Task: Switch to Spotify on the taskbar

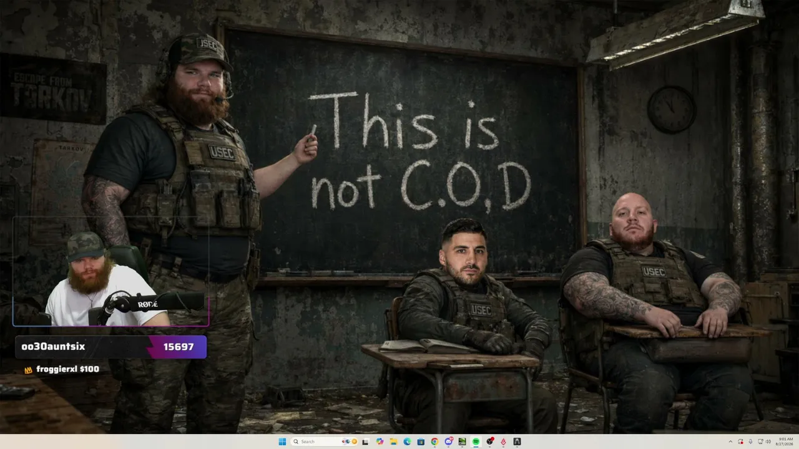Action: [476, 442]
